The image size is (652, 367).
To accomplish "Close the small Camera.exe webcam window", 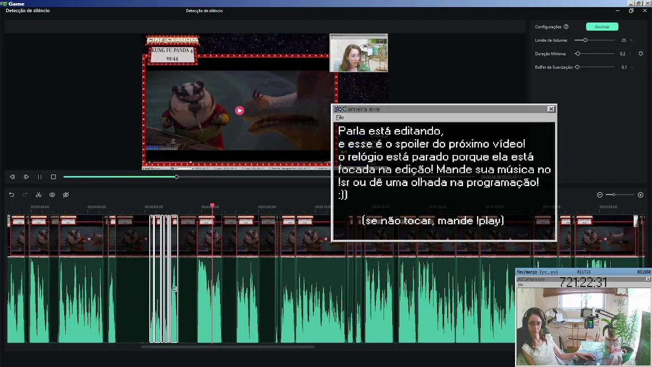I will pyautogui.click(x=648, y=279).
